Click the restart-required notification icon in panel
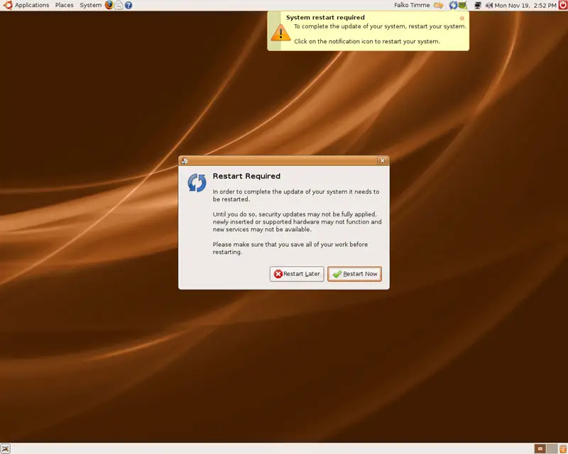568x454 pixels. pyautogui.click(x=453, y=5)
